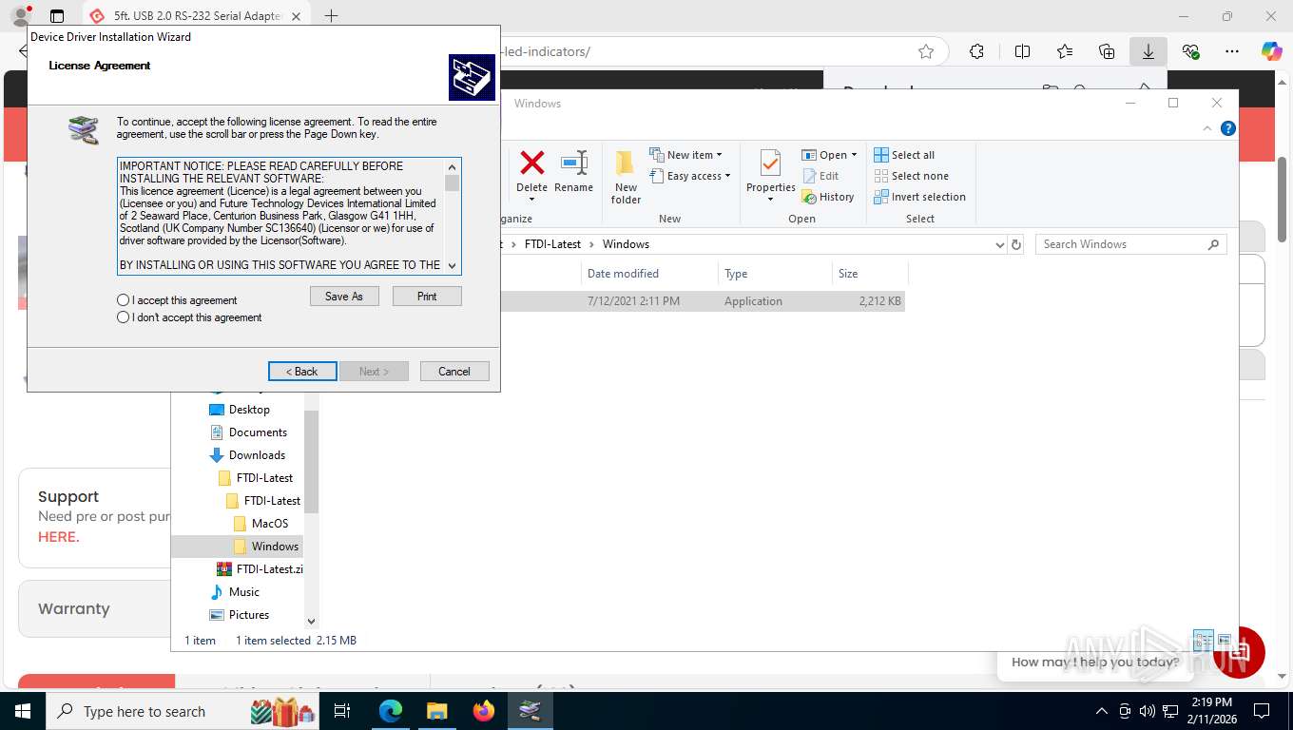Image resolution: width=1293 pixels, height=730 pixels.
Task: Open Desktop in Explorer navigation tree
Action: coord(249,410)
